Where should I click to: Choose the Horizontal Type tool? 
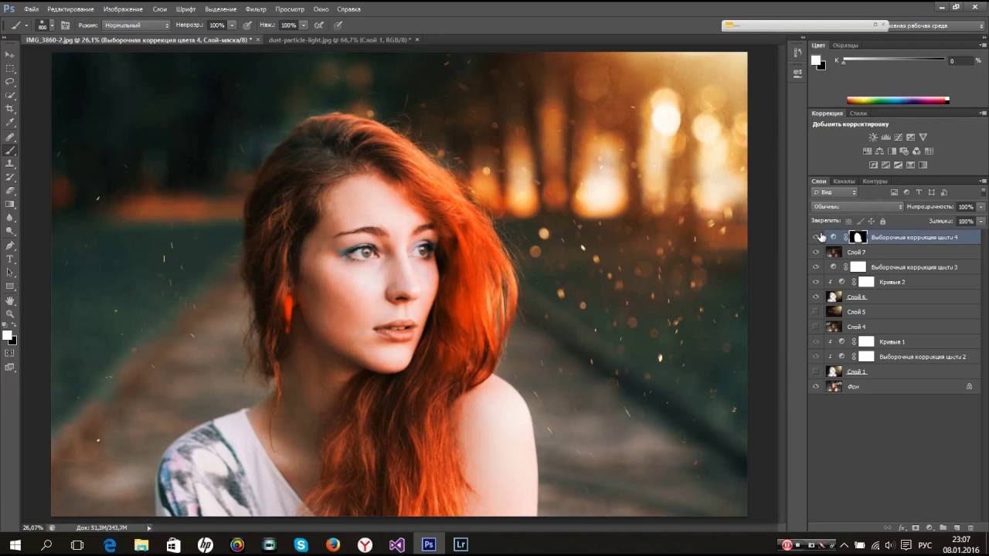[x=10, y=259]
